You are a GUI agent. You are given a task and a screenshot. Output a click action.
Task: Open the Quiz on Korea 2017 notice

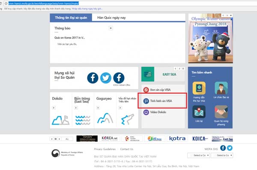pyautogui.click(x=69, y=38)
